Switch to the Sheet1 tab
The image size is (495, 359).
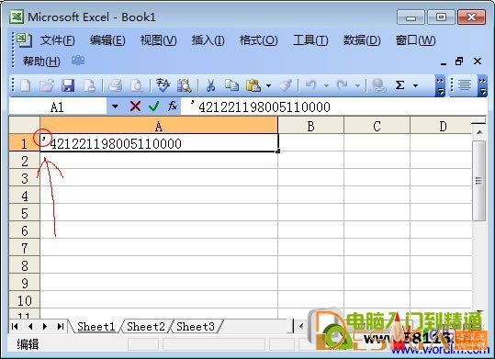pyautogui.click(x=96, y=327)
